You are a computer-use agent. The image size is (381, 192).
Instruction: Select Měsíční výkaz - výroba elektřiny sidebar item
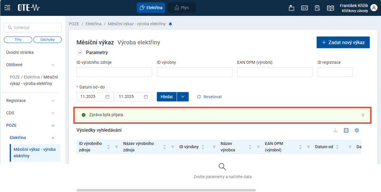tap(35, 153)
